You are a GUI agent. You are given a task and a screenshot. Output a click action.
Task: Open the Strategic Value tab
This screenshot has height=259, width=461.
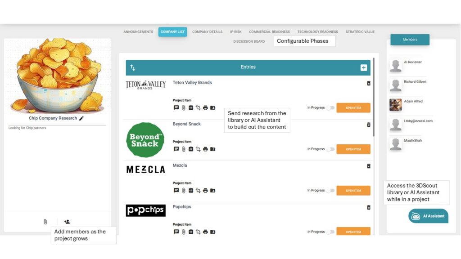pyautogui.click(x=360, y=32)
